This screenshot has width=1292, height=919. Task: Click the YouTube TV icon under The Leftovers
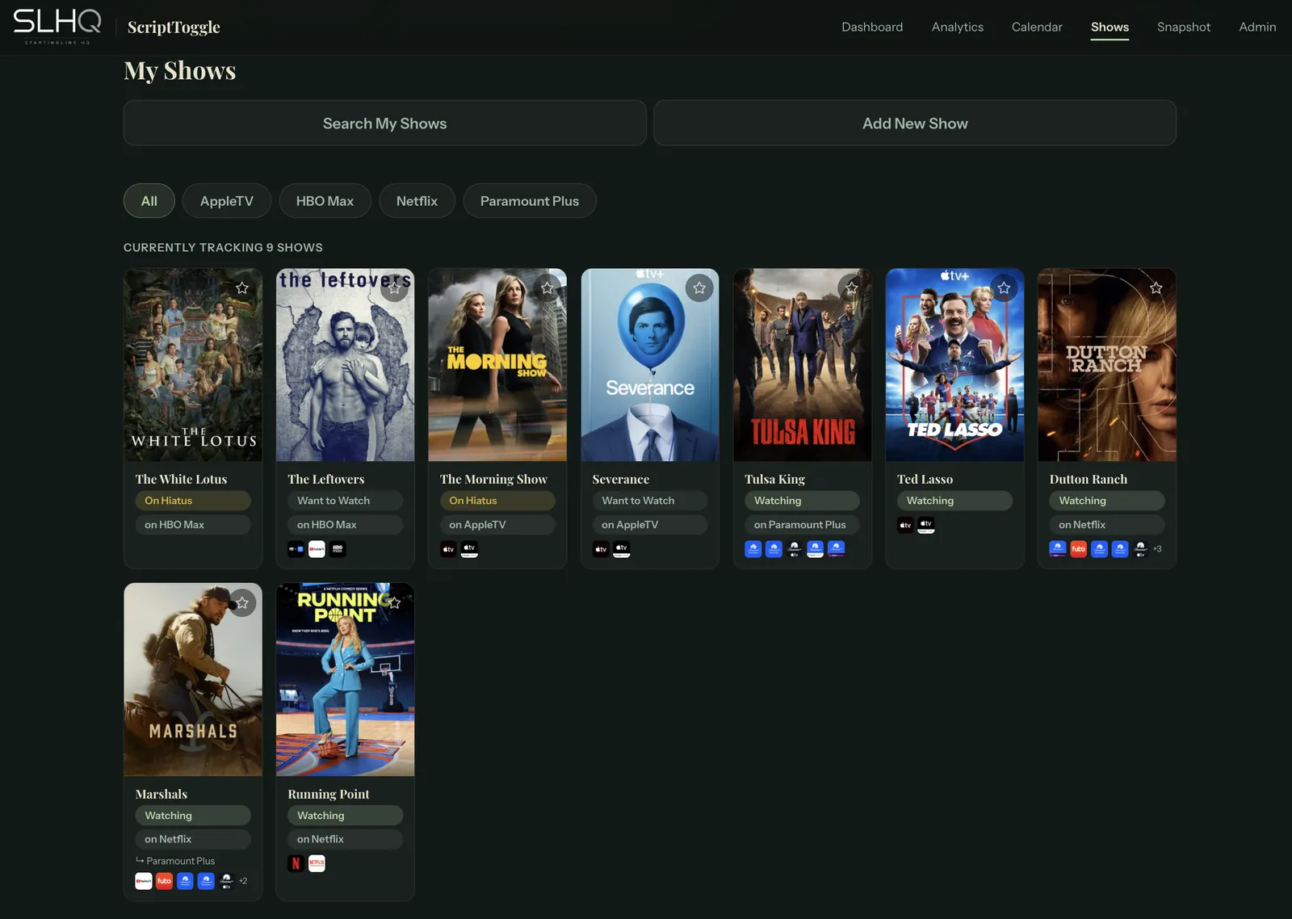[x=317, y=549]
